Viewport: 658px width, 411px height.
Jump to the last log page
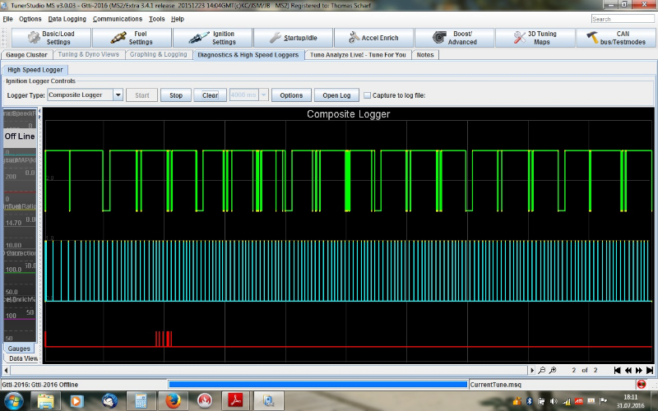click(650, 370)
